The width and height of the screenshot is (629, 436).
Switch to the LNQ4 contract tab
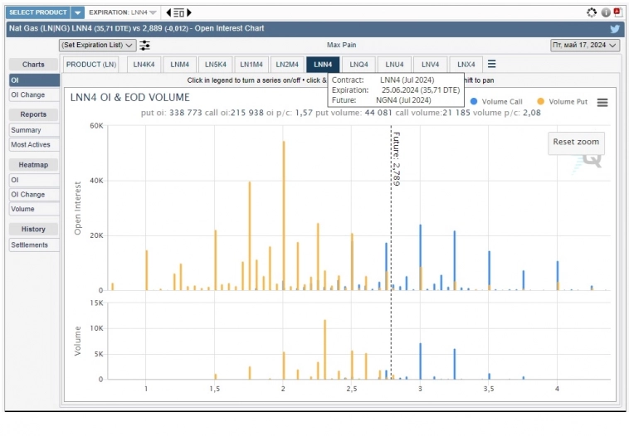[x=358, y=64]
